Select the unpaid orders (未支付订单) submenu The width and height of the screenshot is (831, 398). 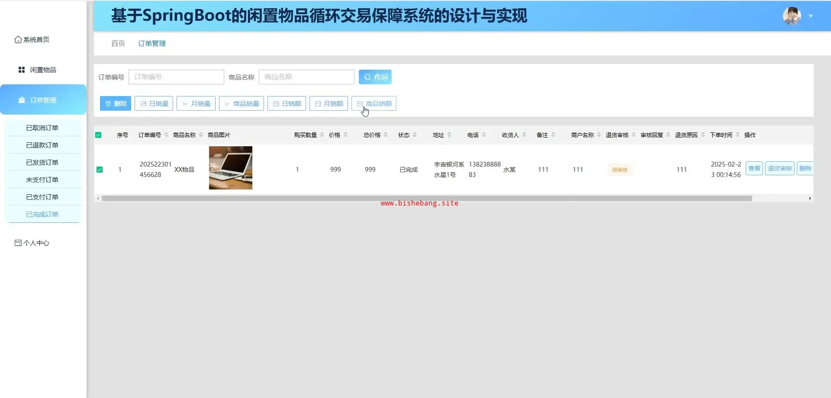[x=42, y=180]
